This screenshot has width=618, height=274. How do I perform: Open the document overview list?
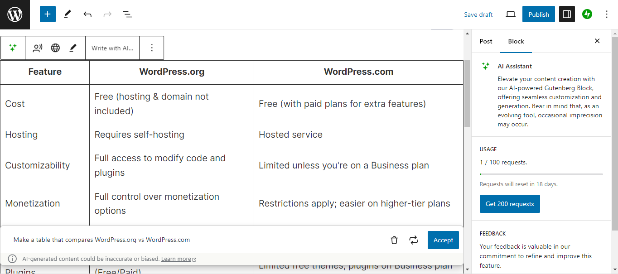coord(127,14)
